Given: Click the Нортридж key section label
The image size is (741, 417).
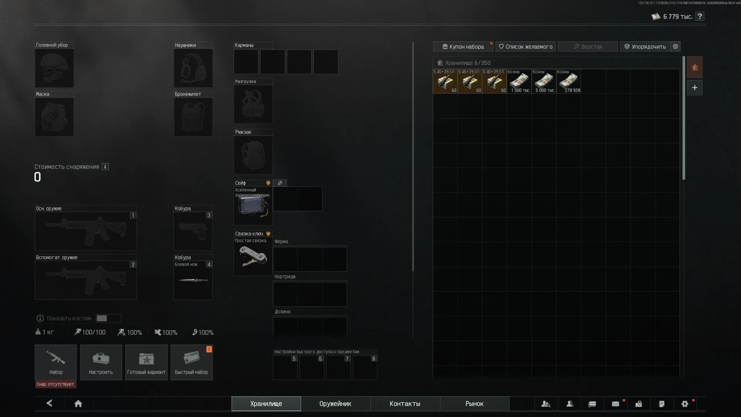Looking at the screenshot, I should (285, 277).
